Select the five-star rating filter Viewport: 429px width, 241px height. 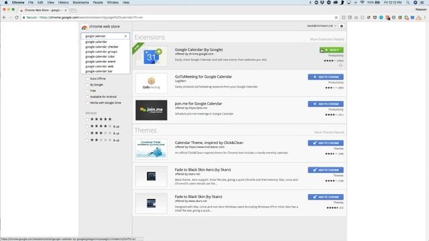click(87, 119)
